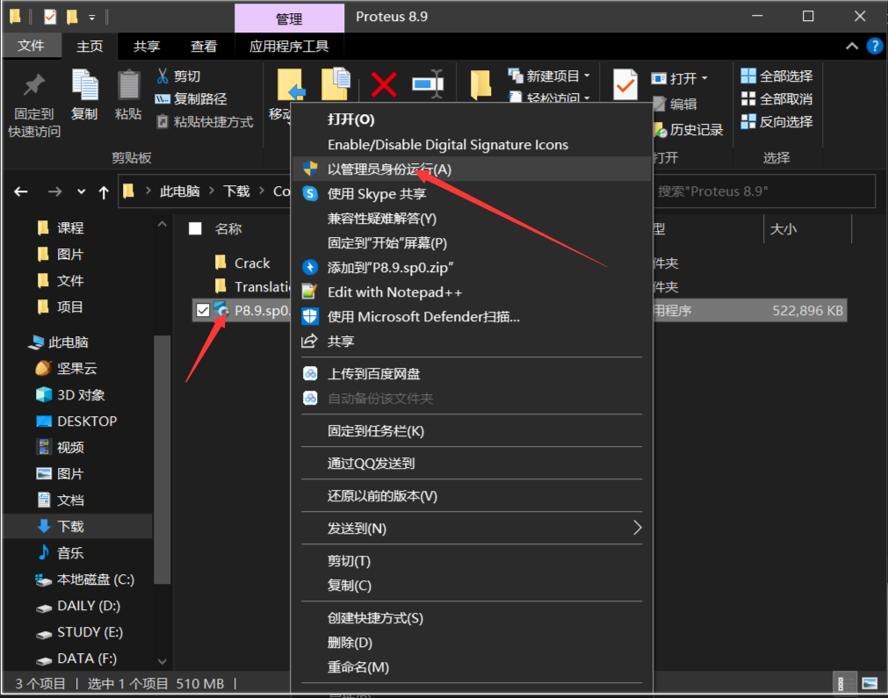The height and width of the screenshot is (698, 888).
Task: Open the 文件 tab
Action: tap(31, 46)
